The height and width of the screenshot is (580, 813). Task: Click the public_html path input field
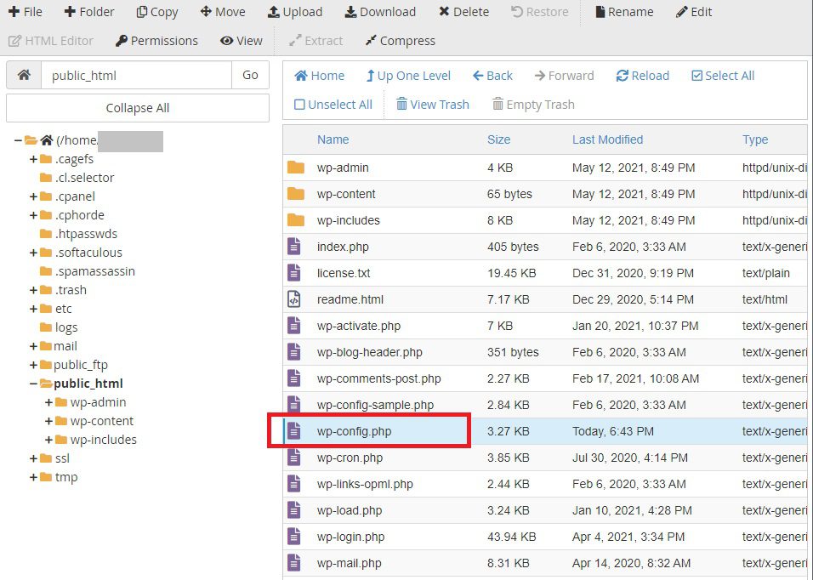136,75
